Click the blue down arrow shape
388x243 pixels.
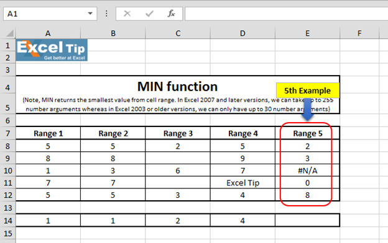pyautogui.click(x=308, y=109)
